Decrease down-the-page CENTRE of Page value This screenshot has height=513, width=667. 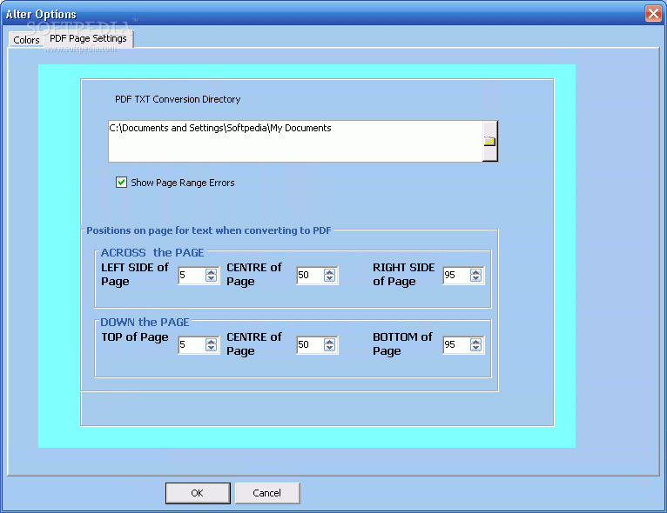(329, 348)
